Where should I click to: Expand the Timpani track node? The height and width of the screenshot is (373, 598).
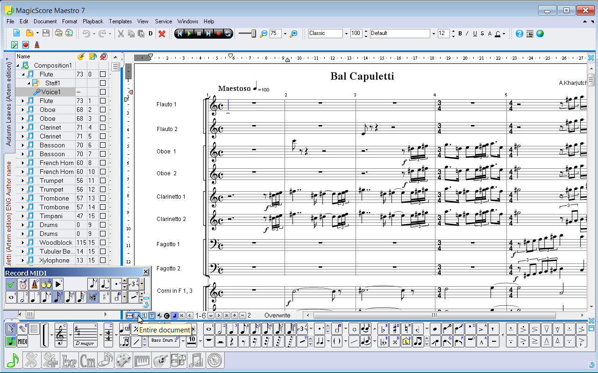click(23, 216)
